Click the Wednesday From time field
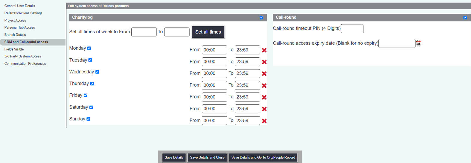The height and width of the screenshot is (163, 471). tap(214, 73)
